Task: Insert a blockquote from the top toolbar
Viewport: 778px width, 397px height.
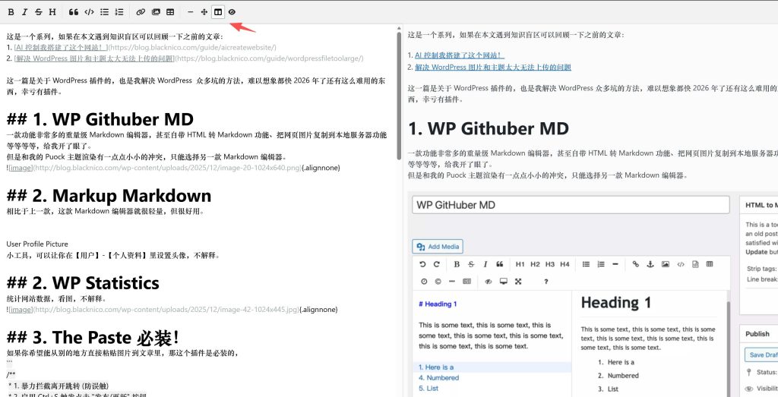Action: click(x=74, y=12)
